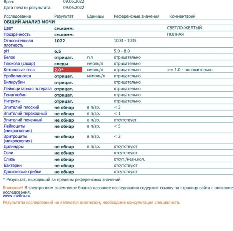
Task: Open the Бактерии link
Action: tap(13, 166)
